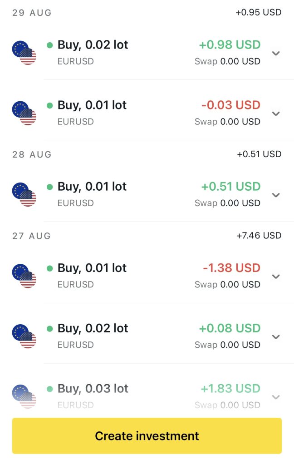Click EURUSD flag icon for +0.98 USD trade

tap(24, 53)
